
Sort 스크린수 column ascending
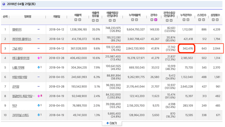200,20
